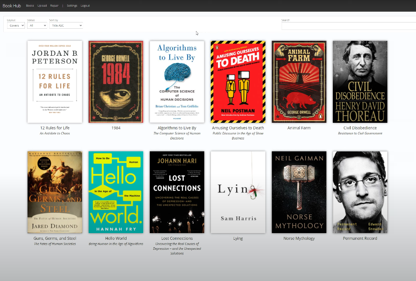Open the Norse Mythology cover
The image size is (416, 281).
(299, 192)
